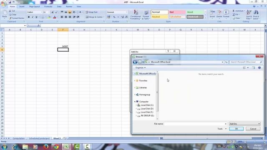Screen dimensions: 267x150
Task: Toggle Underline formatting in the Font group
Action: point(36,17)
